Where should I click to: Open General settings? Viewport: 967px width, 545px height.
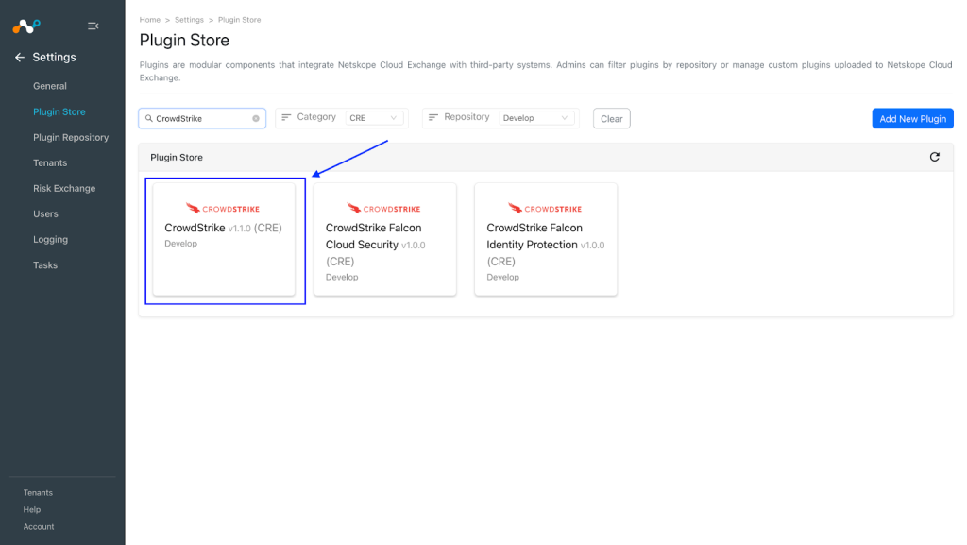pos(50,86)
